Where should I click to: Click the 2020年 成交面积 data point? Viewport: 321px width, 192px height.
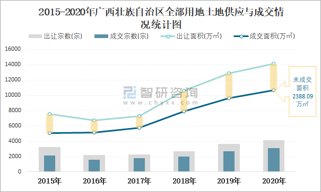pos(273,90)
